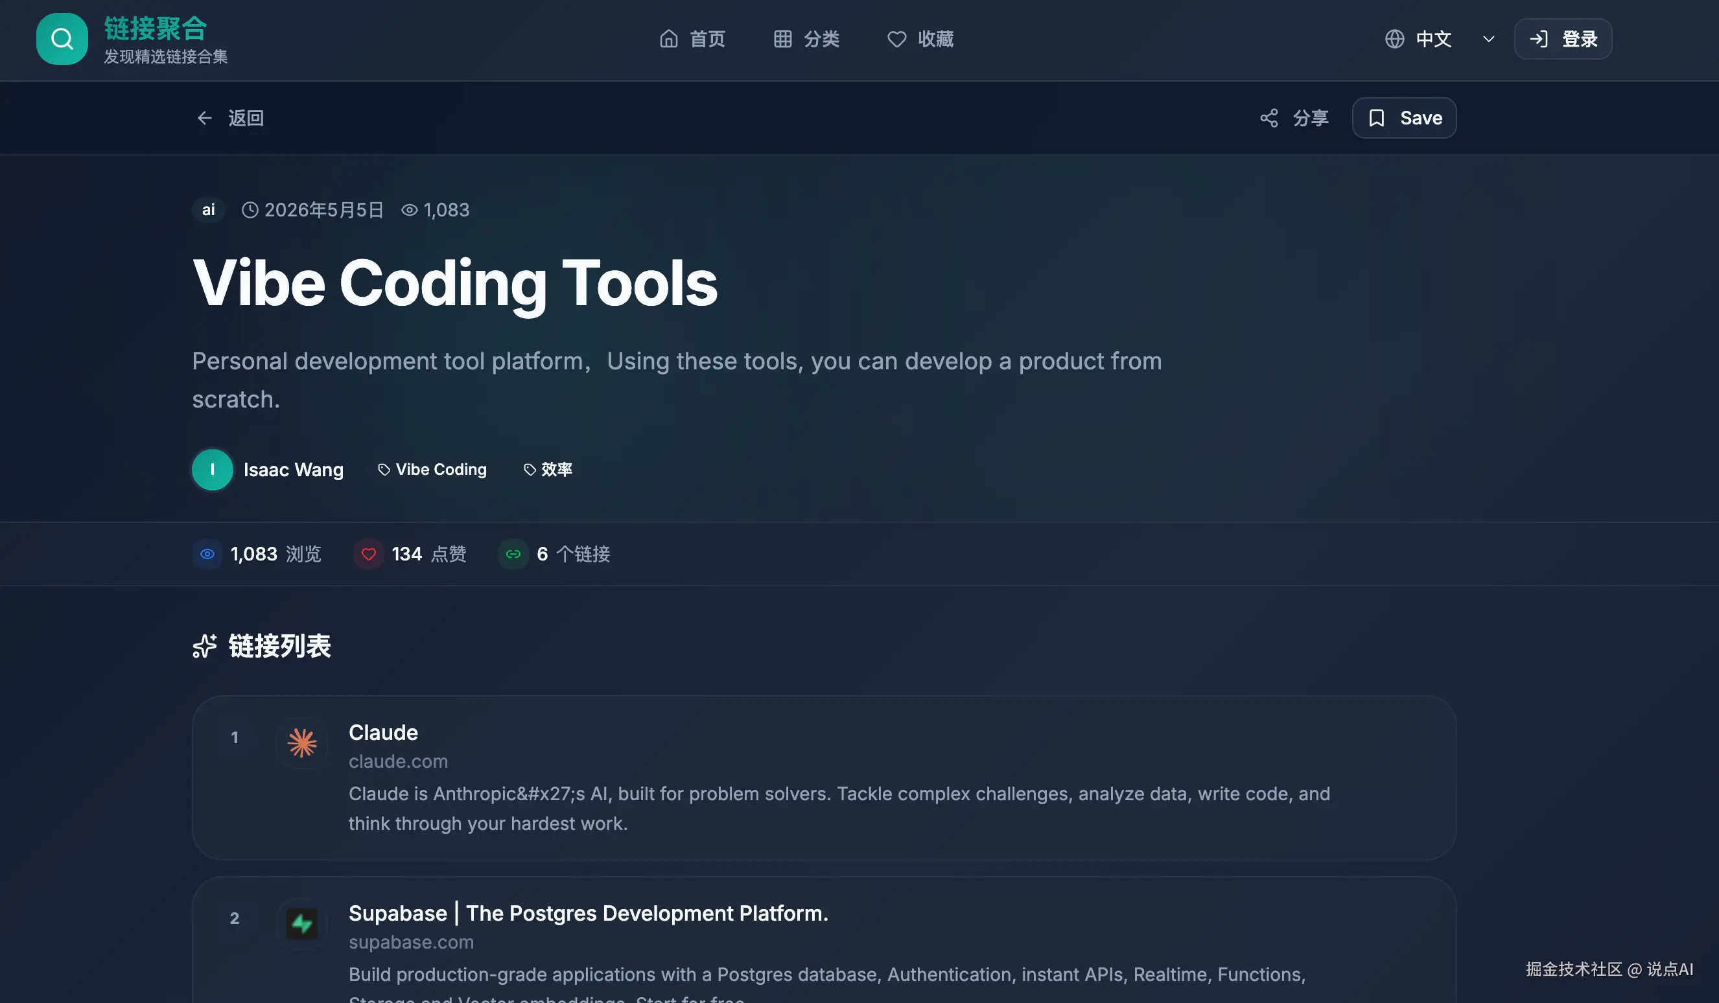Expand the 中文 language dropdown

[1440, 39]
